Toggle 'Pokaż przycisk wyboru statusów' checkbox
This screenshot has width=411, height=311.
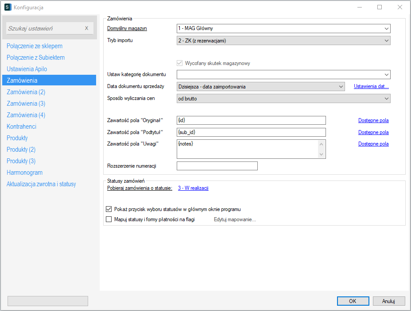coord(109,209)
